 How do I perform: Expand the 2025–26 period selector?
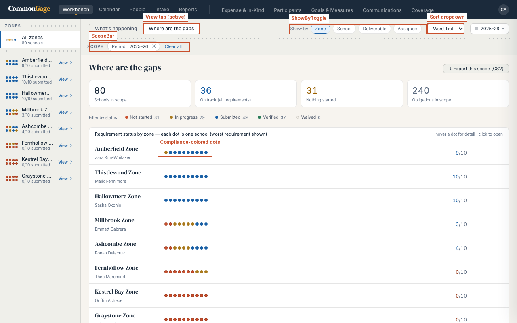click(x=490, y=29)
